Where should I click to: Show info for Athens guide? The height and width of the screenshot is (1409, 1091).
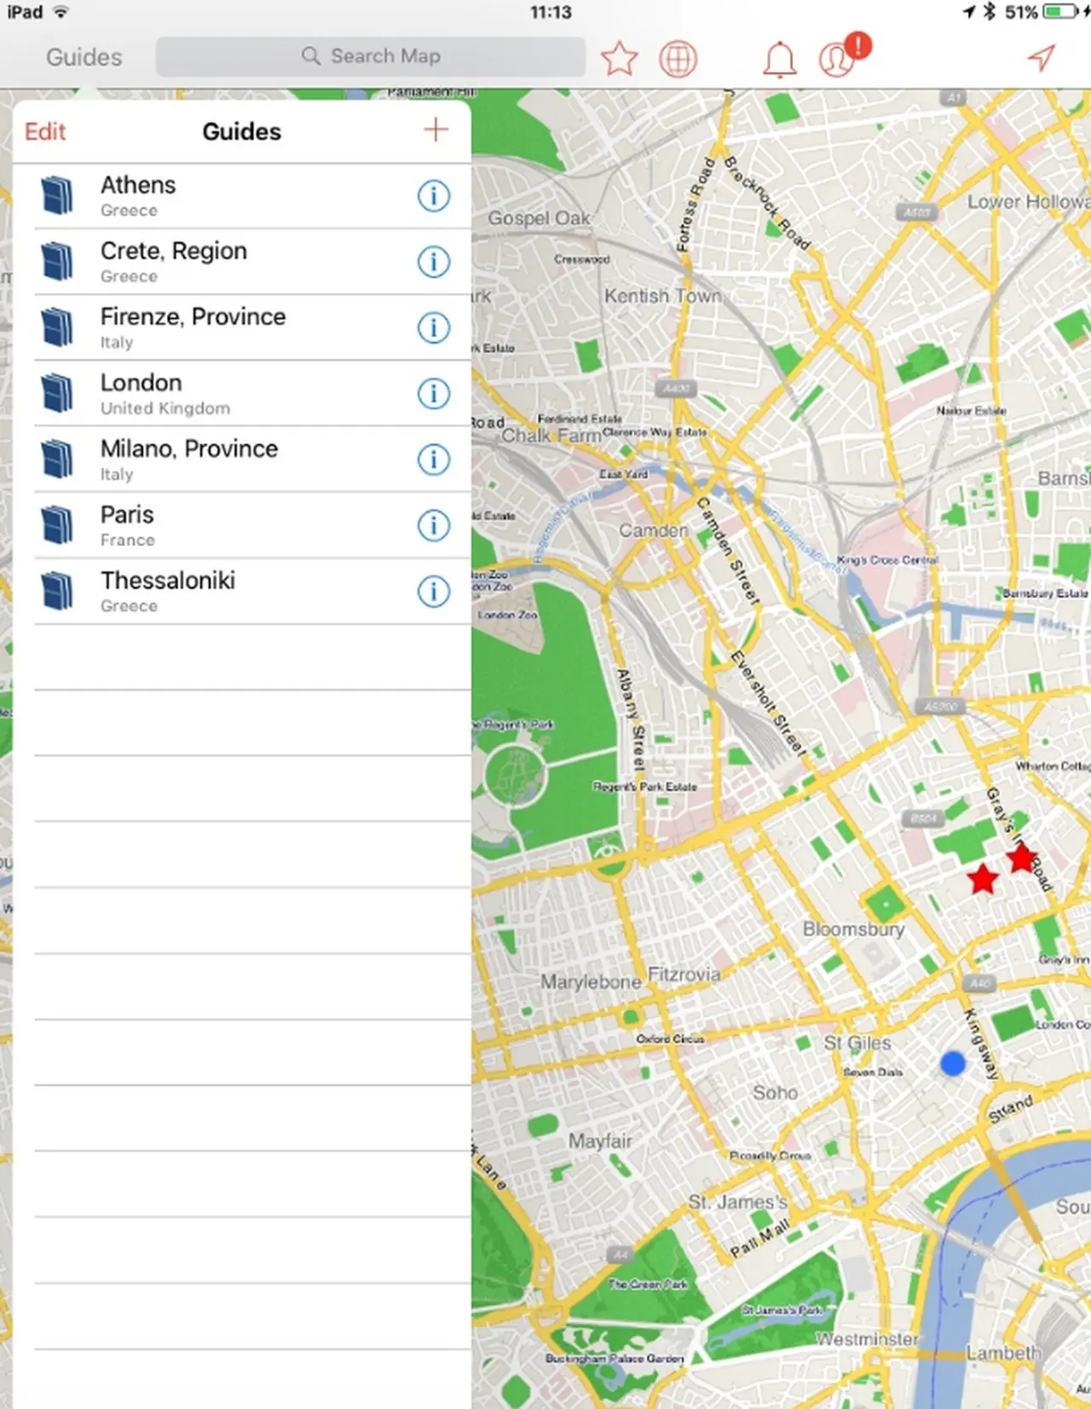click(434, 196)
